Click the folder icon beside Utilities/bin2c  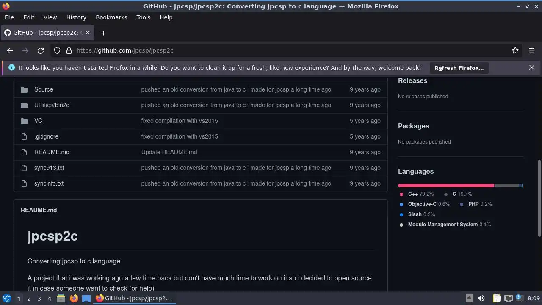tap(24, 105)
